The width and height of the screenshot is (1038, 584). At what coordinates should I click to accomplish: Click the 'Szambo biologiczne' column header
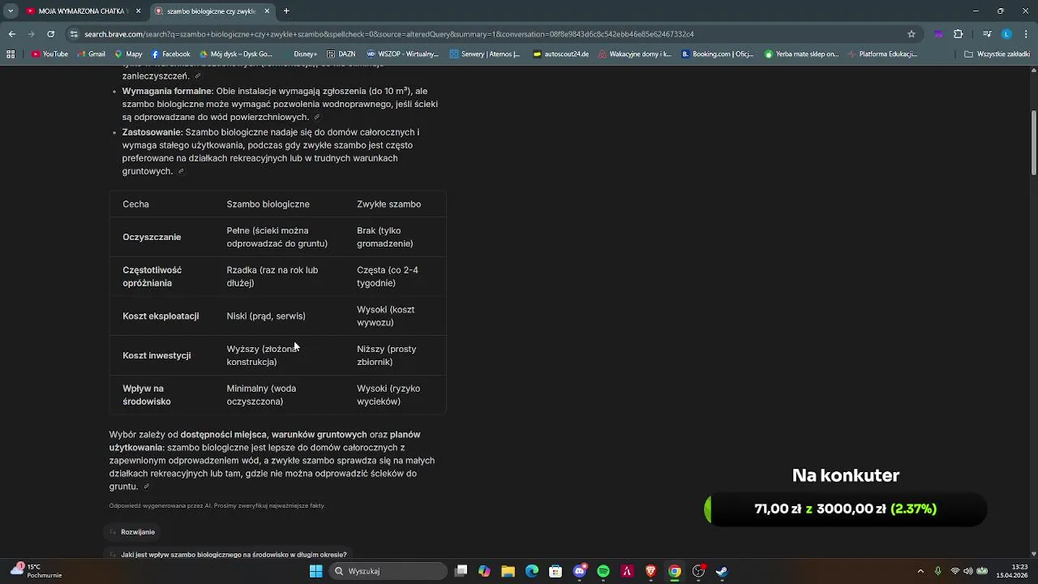point(268,204)
